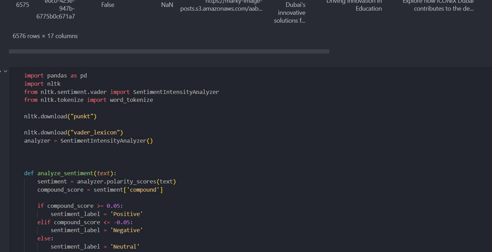Click the 'False' value in the table row
Image resolution: width=492 pixels, height=252 pixels.
[108, 5]
